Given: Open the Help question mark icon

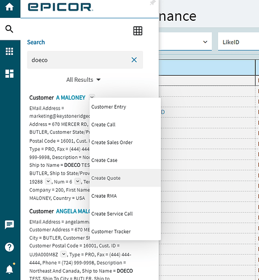Looking at the screenshot, I should [10, 247].
